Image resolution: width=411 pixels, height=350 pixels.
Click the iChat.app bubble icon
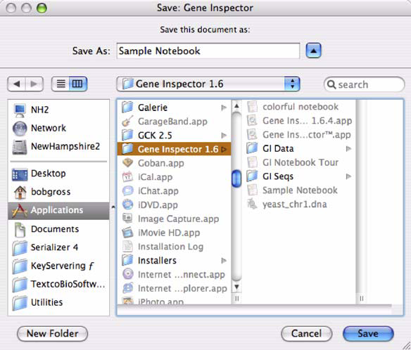click(x=127, y=191)
